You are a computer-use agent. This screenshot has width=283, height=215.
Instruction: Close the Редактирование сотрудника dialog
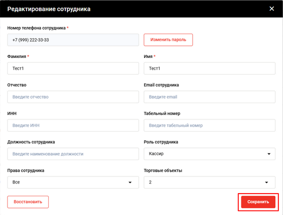(272, 9)
